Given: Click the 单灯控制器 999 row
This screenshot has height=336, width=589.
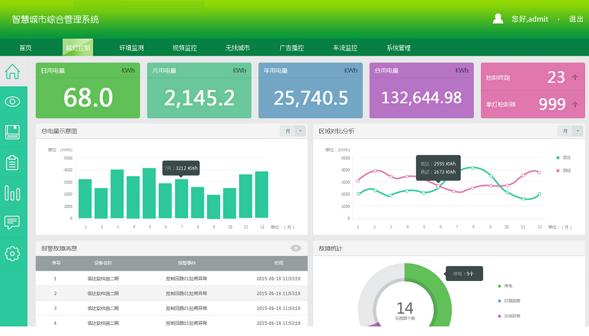Looking at the screenshot, I should 533,104.
